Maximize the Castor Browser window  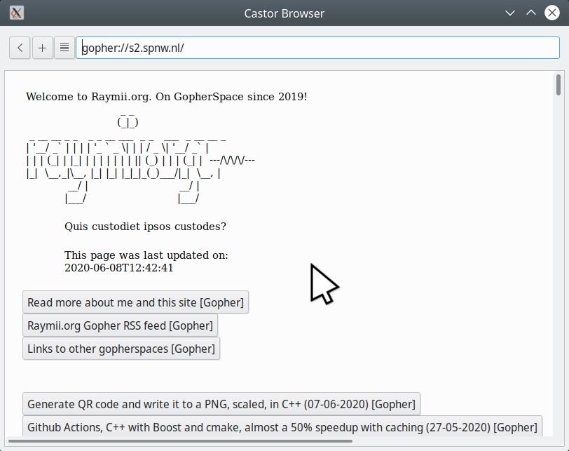(531, 13)
